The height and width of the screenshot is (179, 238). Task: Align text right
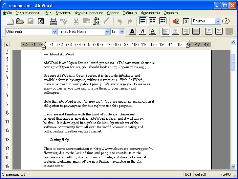186,31
